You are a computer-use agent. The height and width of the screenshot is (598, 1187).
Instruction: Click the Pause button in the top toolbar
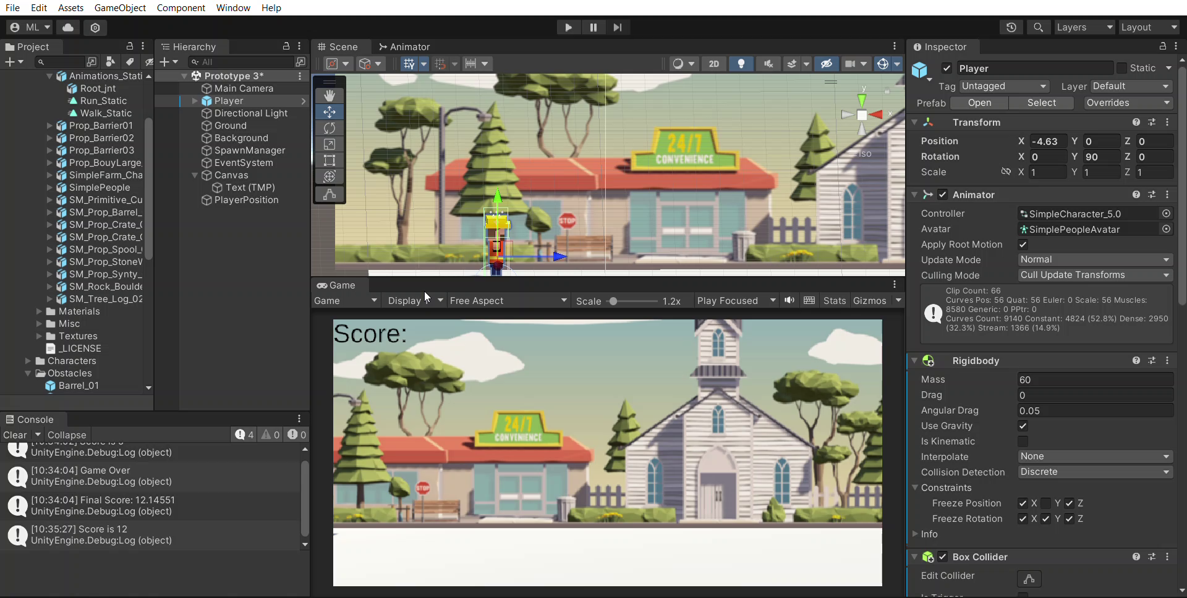click(x=593, y=27)
